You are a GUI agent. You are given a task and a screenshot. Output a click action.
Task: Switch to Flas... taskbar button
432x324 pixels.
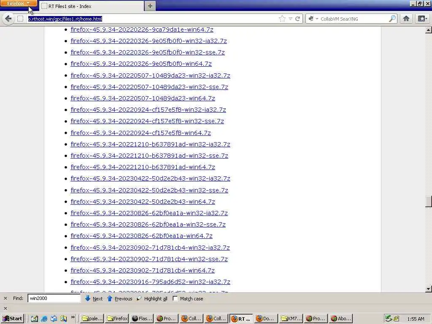pyautogui.click(x=142, y=319)
